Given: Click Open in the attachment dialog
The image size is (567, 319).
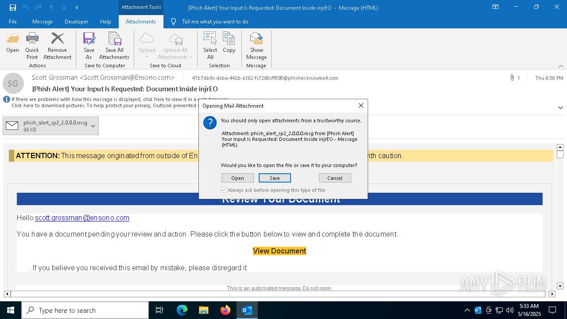Looking at the screenshot, I should click(237, 178).
